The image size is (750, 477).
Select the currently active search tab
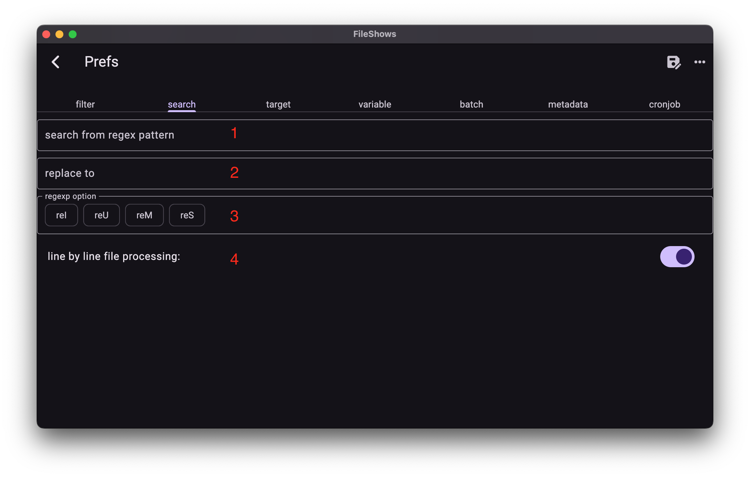coord(182,104)
